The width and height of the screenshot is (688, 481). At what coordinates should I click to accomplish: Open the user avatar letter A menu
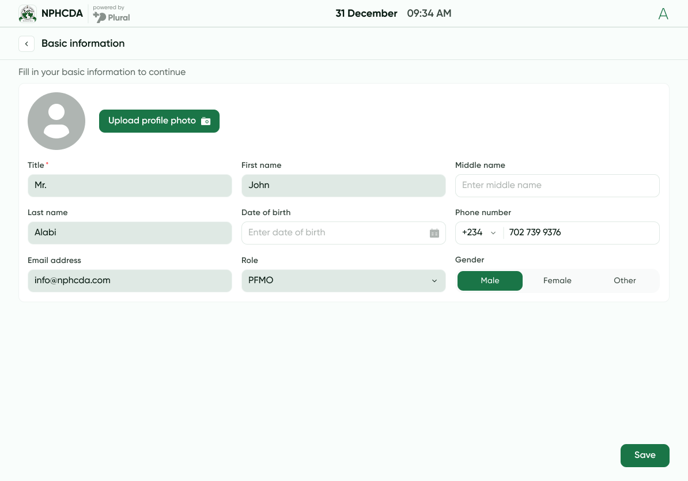pyautogui.click(x=663, y=14)
